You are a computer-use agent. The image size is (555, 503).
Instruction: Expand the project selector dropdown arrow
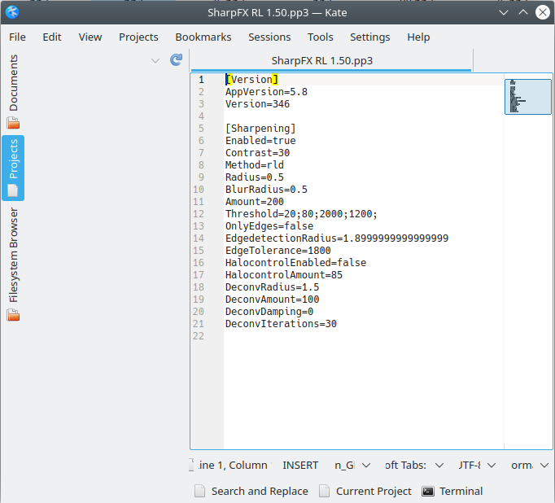tap(155, 60)
